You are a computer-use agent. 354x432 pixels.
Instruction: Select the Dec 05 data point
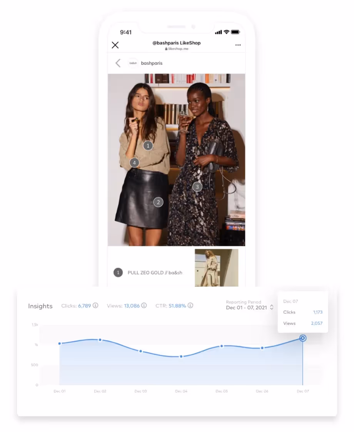click(x=222, y=346)
